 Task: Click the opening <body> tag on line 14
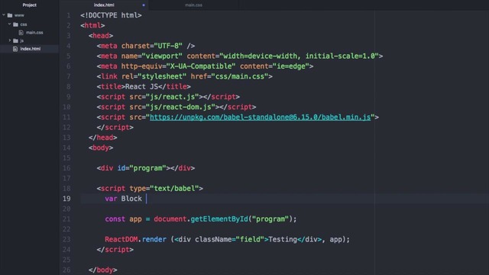pyautogui.click(x=101, y=147)
